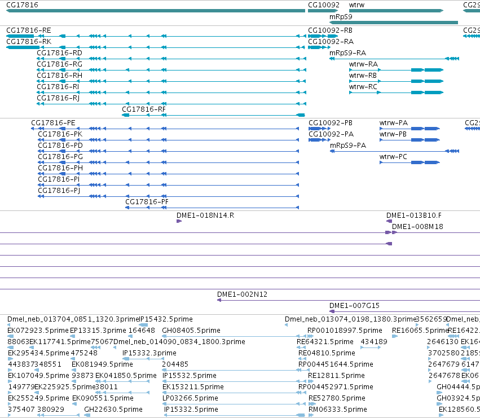
Task: Choose EST RE12811.5prime
Action: click(x=336, y=376)
